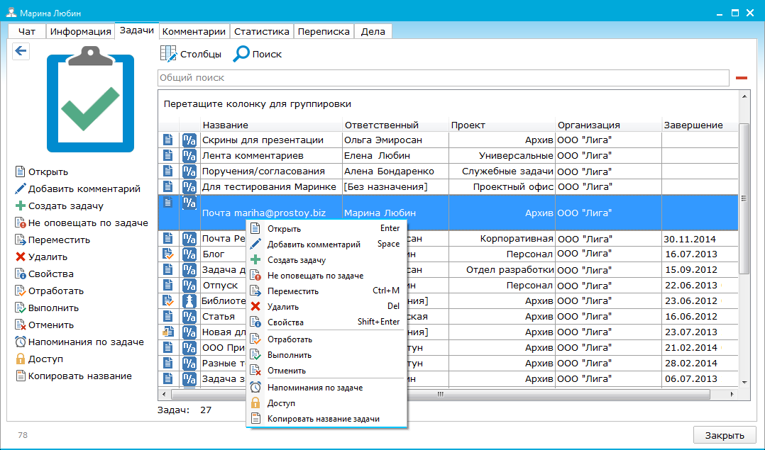Click sidebar Отменить icon
This screenshot has width=765, height=450.
(20, 325)
